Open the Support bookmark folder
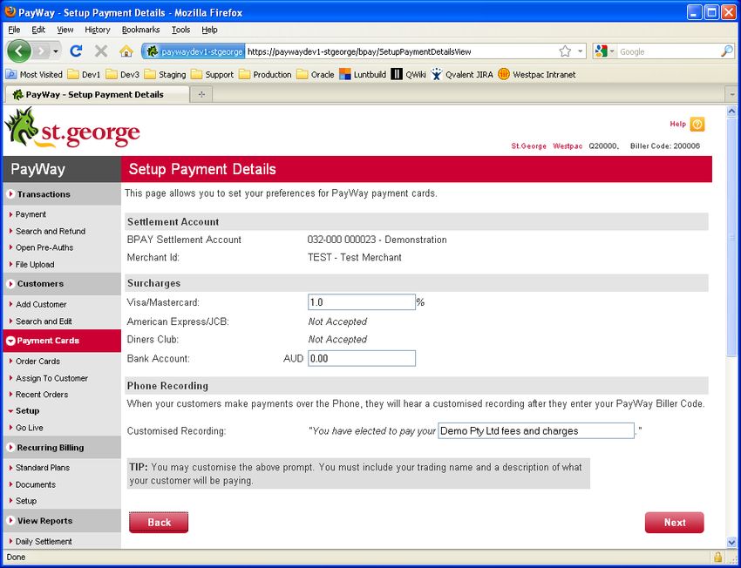The width and height of the screenshot is (741, 568). [x=213, y=75]
